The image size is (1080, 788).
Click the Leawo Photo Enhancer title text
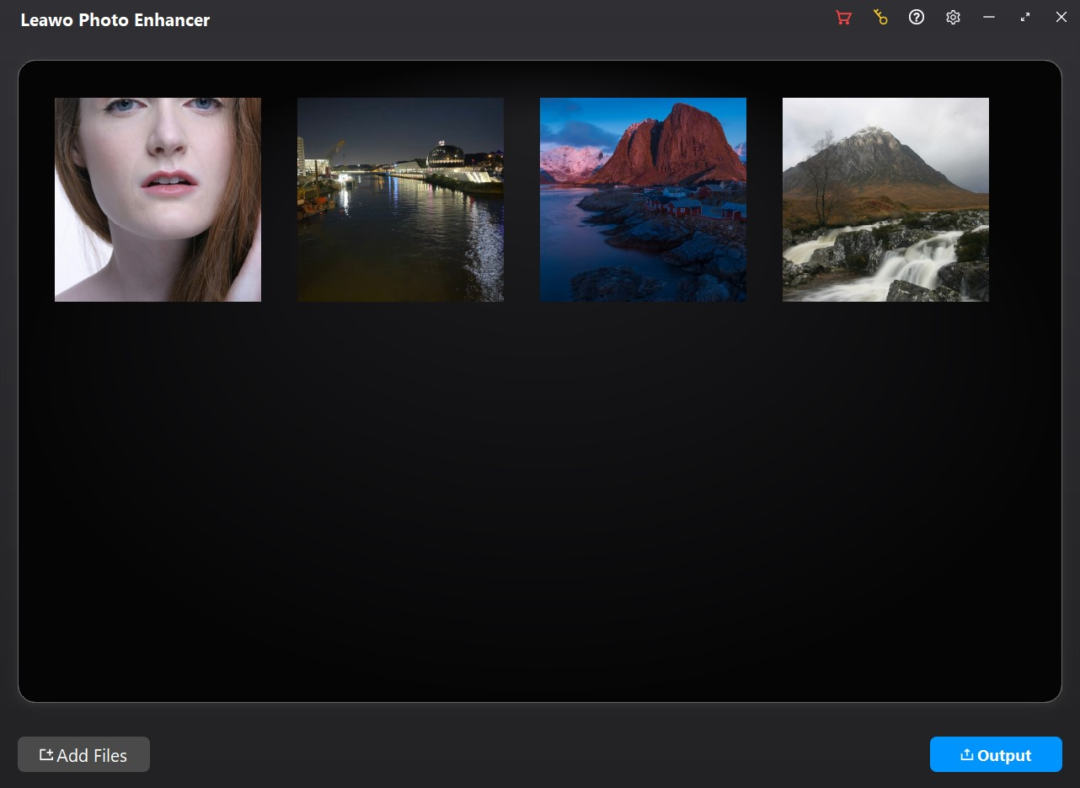point(115,20)
